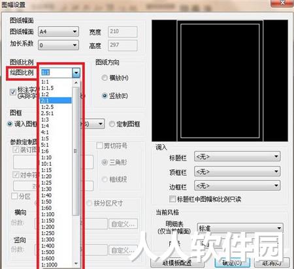Viewport: 294px width, 269px height.
Task: Click the 取消(C) button
Action: tap(272, 263)
